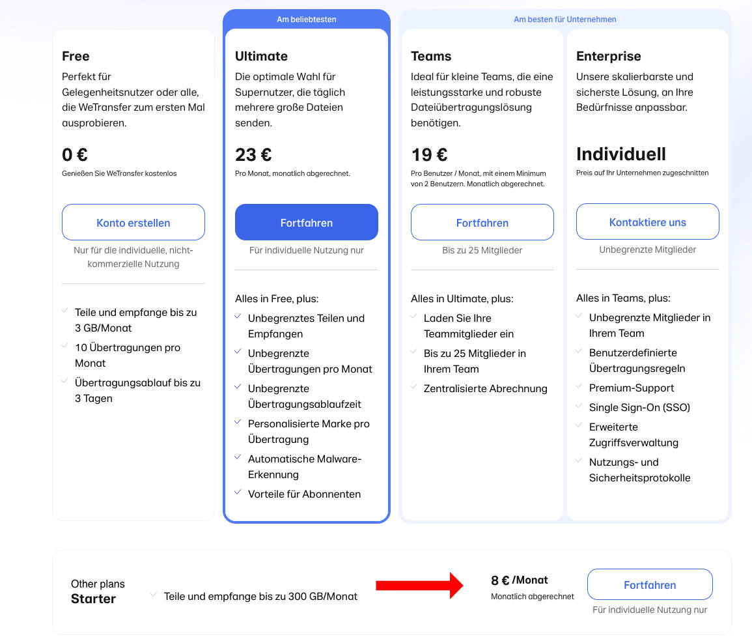The image size is (752, 639).
Task: Click checkmark next to Single Sign-On (SSO)
Action: pyautogui.click(x=579, y=405)
